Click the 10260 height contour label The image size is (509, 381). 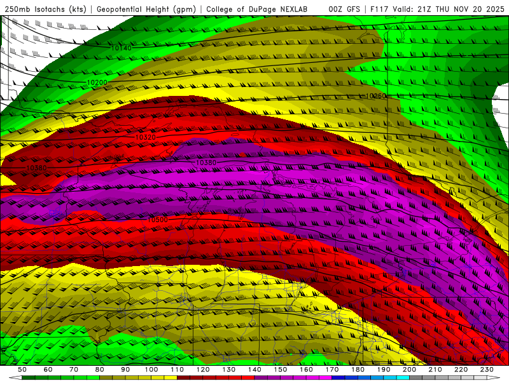[376, 96]
